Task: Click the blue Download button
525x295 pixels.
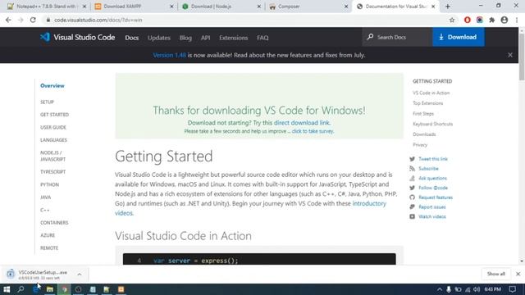Action: tap(458, 37)
